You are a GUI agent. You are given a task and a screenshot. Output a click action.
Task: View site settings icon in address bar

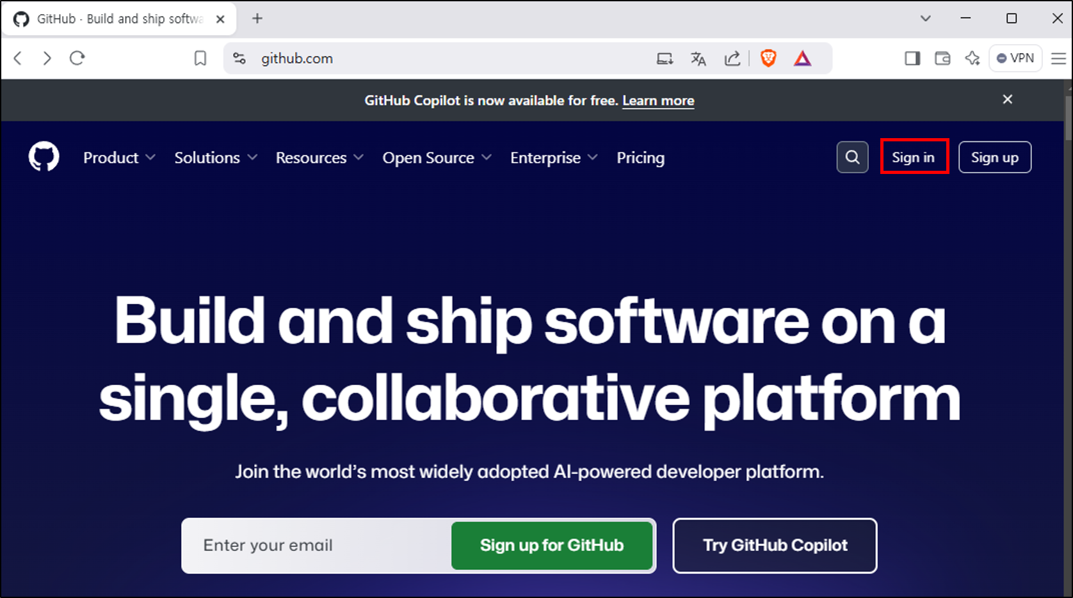pos(239,58)
